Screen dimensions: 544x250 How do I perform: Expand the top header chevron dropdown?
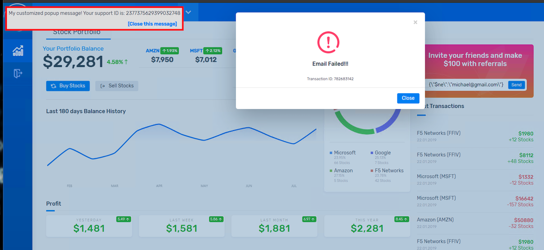(188, 12)
